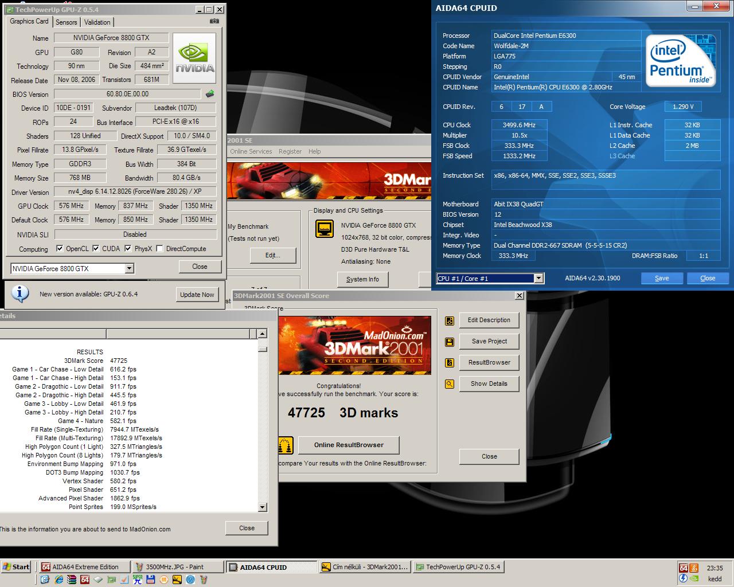The height and width of the screenshot is (587, 734).
Task: Open the Online Services menu
Action: point(251,151)
